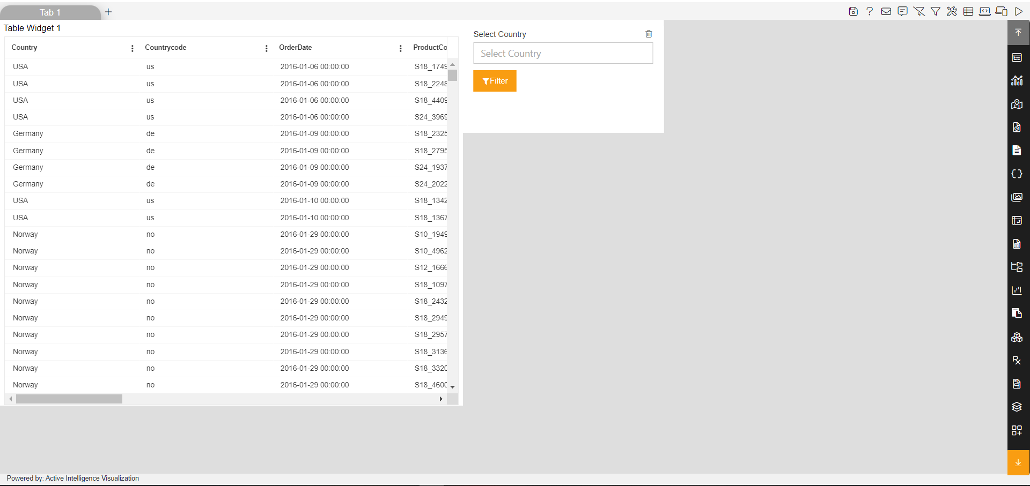Click product code cell S18_2325
This screenshot has height=486, width=1030.
click(x=431, y=133)
